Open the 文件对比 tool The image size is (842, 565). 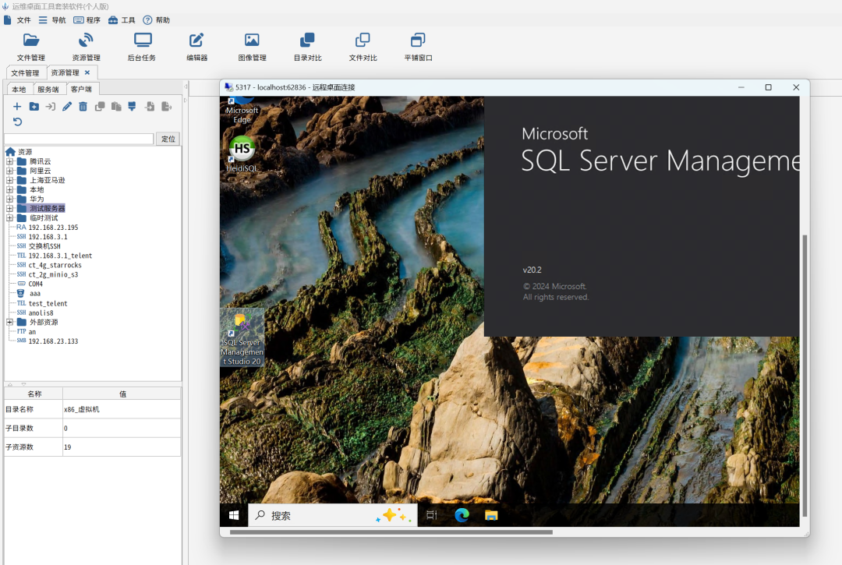(363, 47)
